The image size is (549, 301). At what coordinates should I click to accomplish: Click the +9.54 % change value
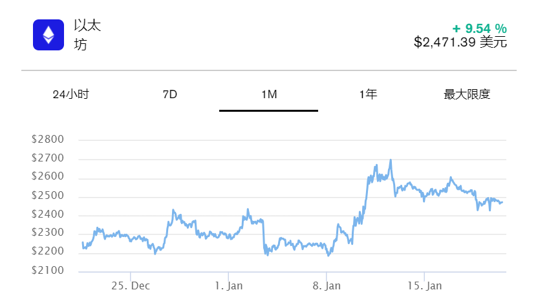(479, 28)
